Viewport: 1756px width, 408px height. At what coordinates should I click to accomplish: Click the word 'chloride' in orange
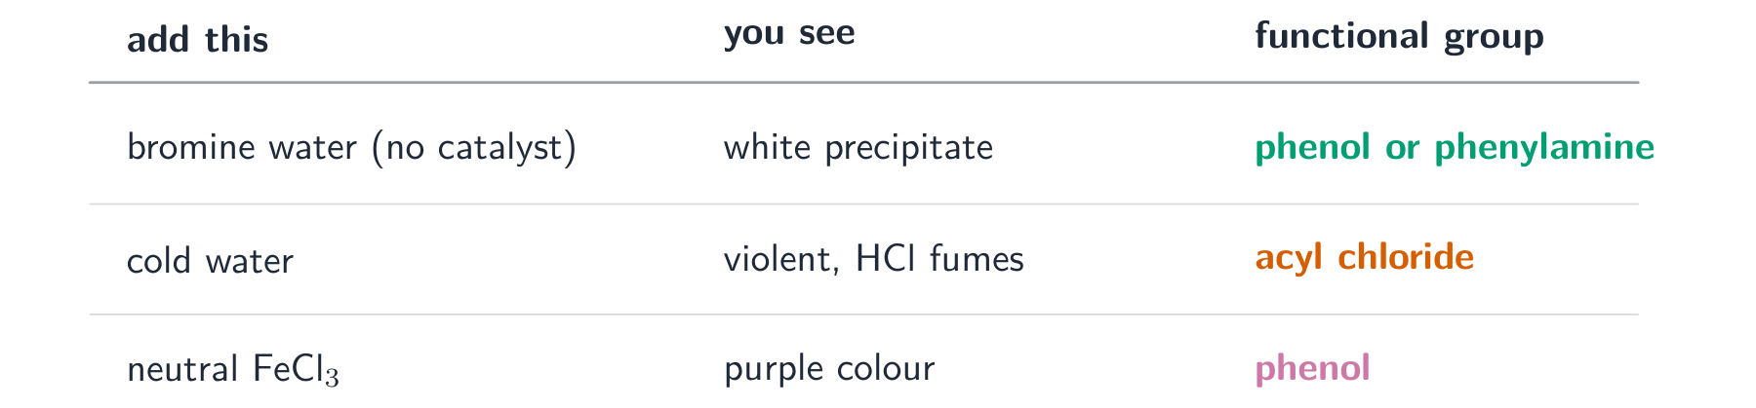coord(1406,257)
